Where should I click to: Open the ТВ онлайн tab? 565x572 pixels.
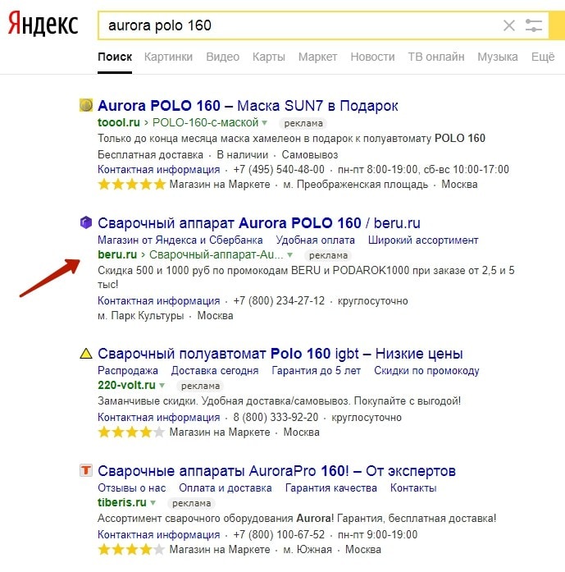coord(436,57)
